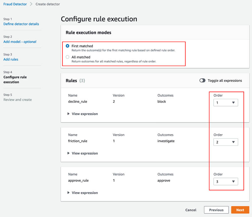Open the Order dropdown for friction_rule
This screenshot has height=217, width=252.
pyautogui.click(x=226, y=142)
